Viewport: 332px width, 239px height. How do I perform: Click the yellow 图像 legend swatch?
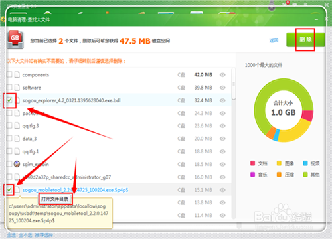click(x=279, y=163)
